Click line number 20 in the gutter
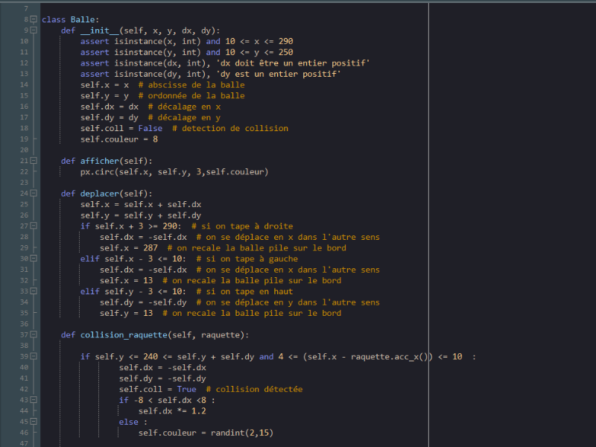This screenshot has height=447, width=596. coord(24,150)
